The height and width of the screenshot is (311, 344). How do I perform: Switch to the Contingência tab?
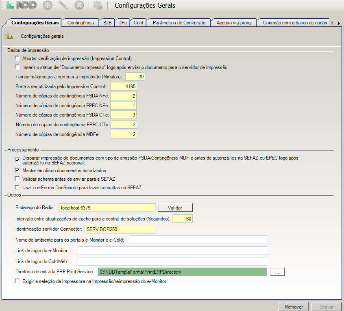pos(81,23)
